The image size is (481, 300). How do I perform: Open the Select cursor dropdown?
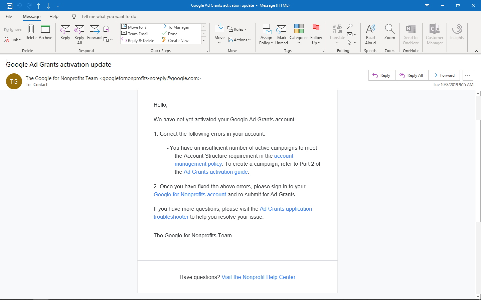pyautogui.click(x=351, y=42)
